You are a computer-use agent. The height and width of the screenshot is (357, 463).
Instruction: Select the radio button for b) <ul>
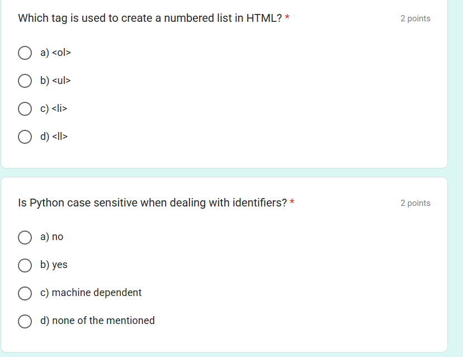point(25,81)
